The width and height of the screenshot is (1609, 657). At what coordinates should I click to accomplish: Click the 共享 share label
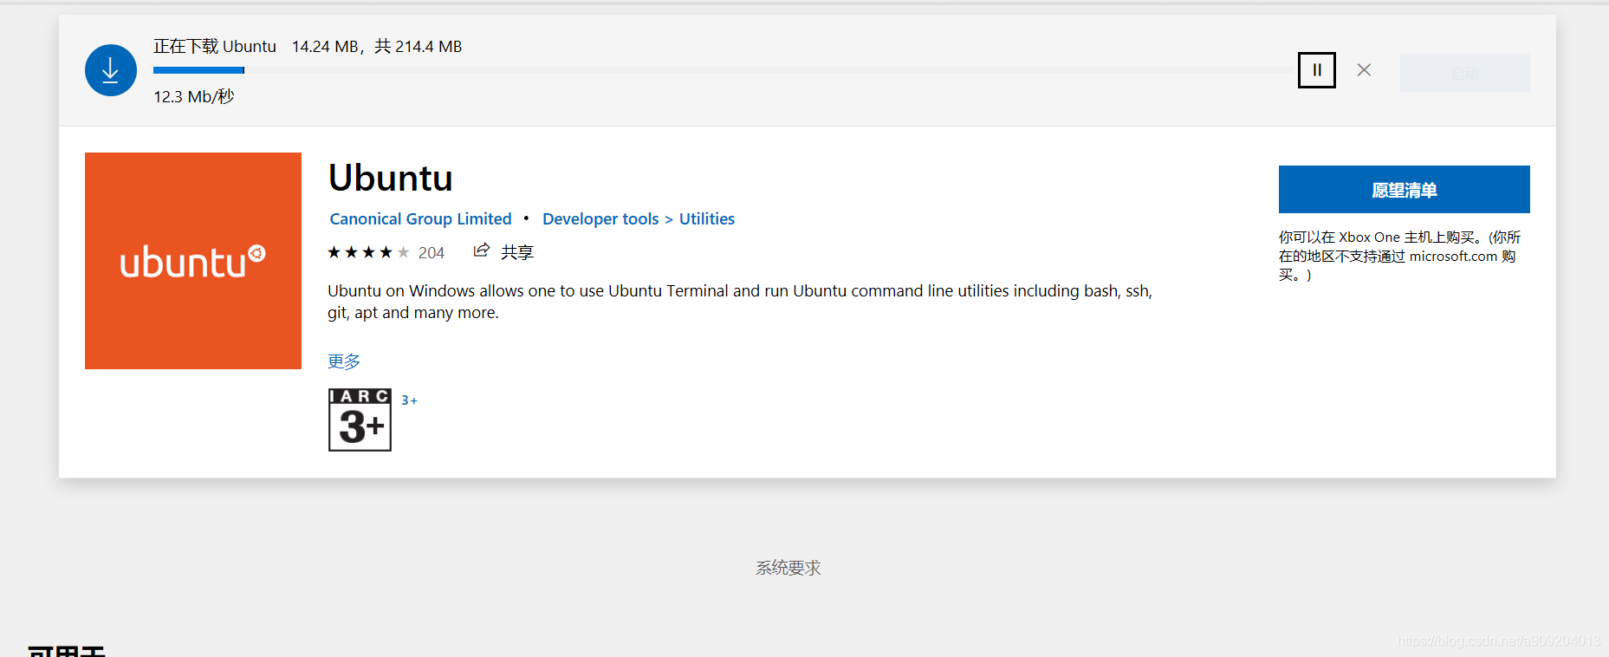(x=517, y=252)
